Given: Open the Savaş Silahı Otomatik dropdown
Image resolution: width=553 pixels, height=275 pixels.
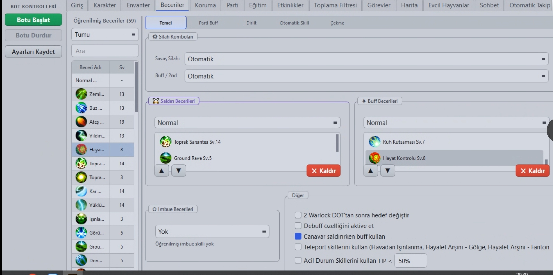Looking at the screenshot, I should [x=366, y=59].
